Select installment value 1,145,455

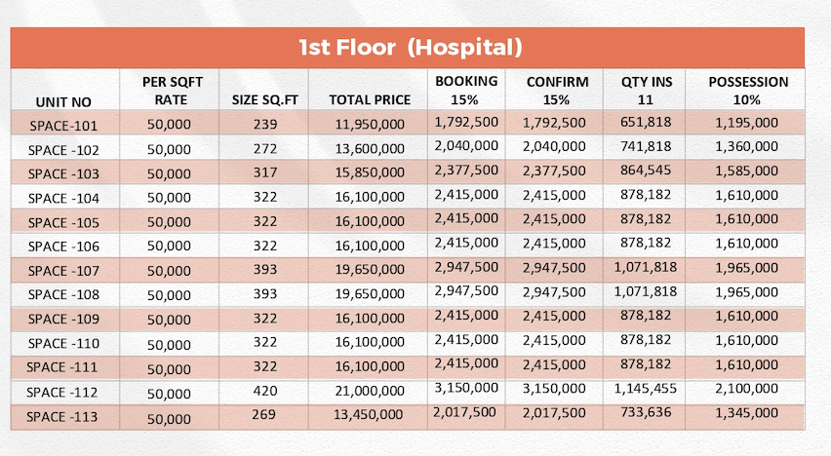(x=645, y=389)
